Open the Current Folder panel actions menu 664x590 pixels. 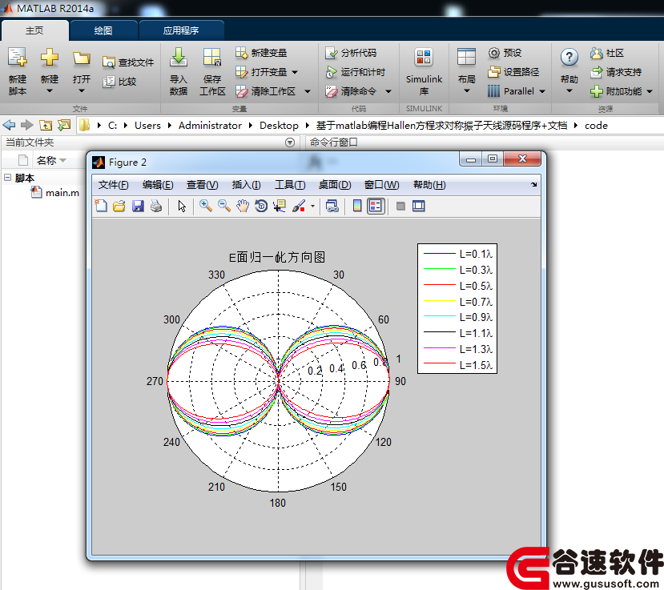tap(290, 142)
